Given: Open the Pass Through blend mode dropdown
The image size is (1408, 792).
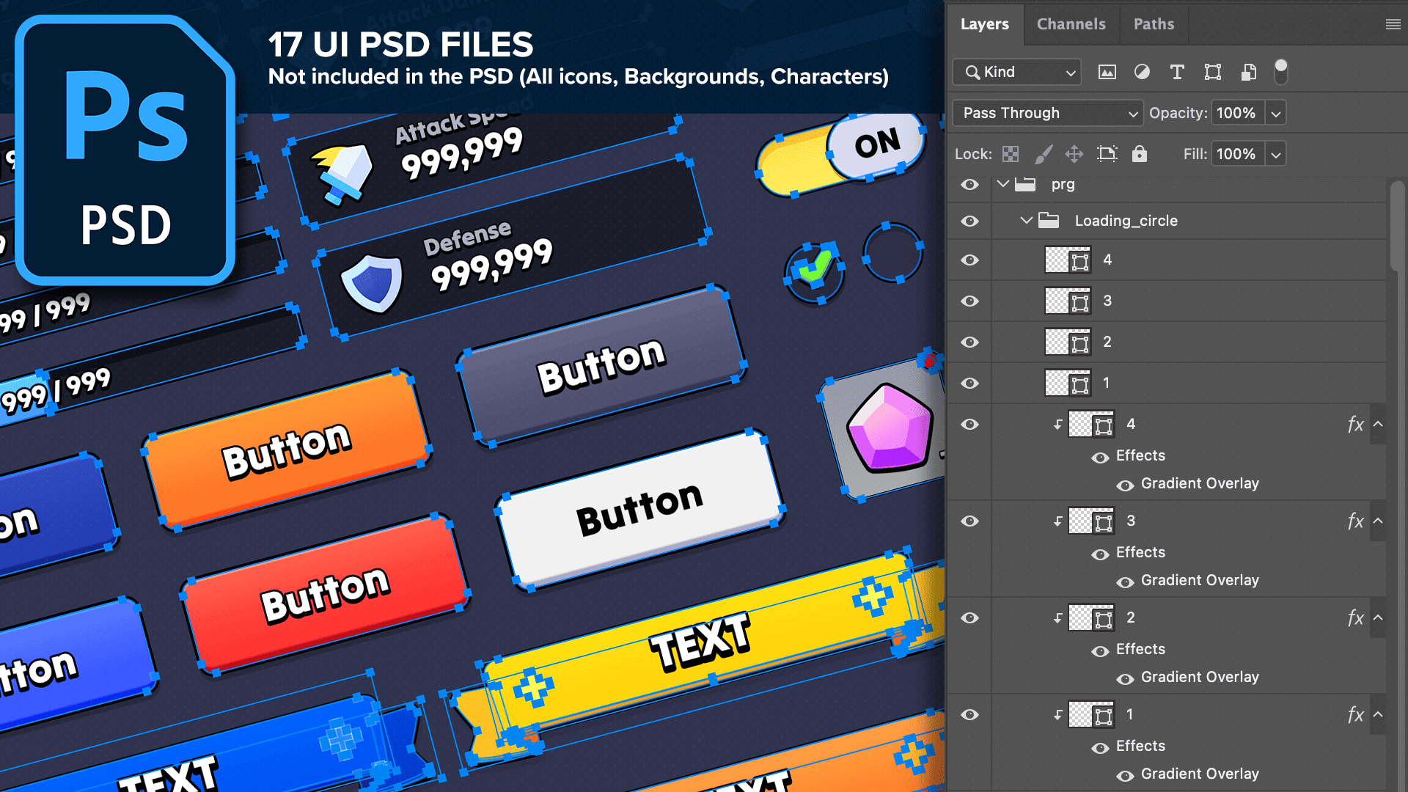Looking at the screenshot, I should (x=1048, y=113).
